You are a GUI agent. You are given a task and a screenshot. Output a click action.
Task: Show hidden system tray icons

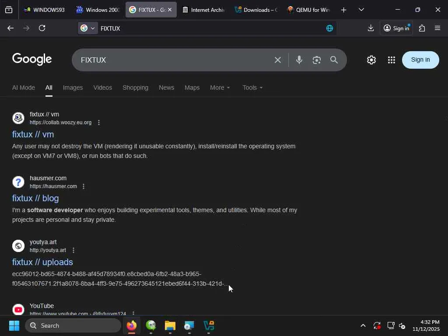point(363,325)
